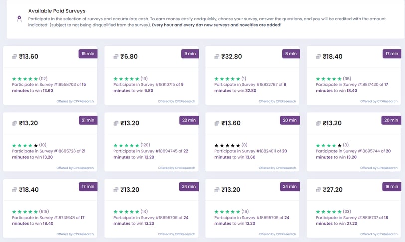
Task: Open Survey #18695709 of 24 minutes
Action: point(252,221)
